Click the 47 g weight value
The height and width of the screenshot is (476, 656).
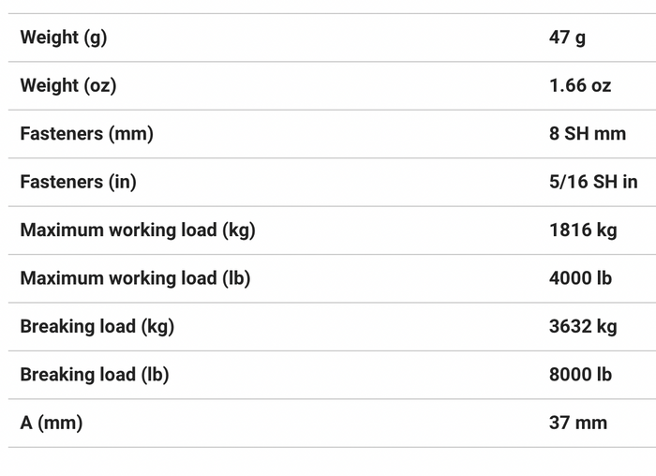point(567,37)
